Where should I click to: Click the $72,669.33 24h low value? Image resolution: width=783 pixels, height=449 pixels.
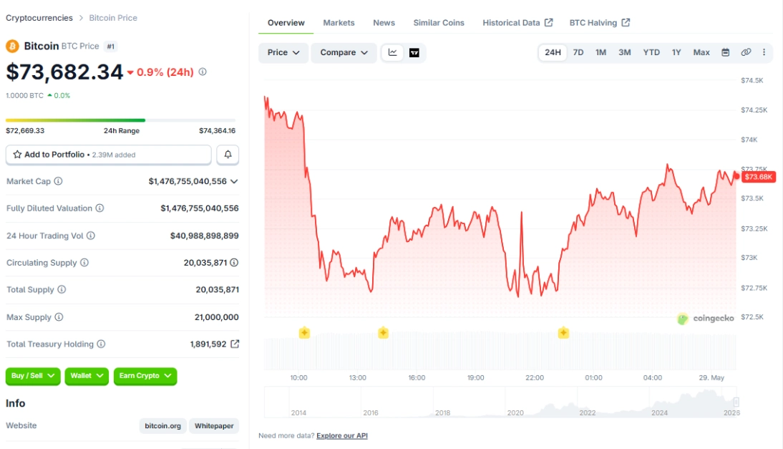(25, 131)
